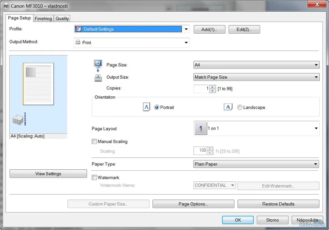This screenshot has width=329, height=230.
Task: Enable the Watermark checkbox
Action: pyautogui.click(x=94, y=178)
